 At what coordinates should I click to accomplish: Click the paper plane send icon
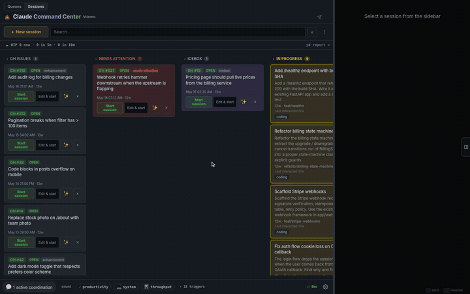tap(319, 17)
